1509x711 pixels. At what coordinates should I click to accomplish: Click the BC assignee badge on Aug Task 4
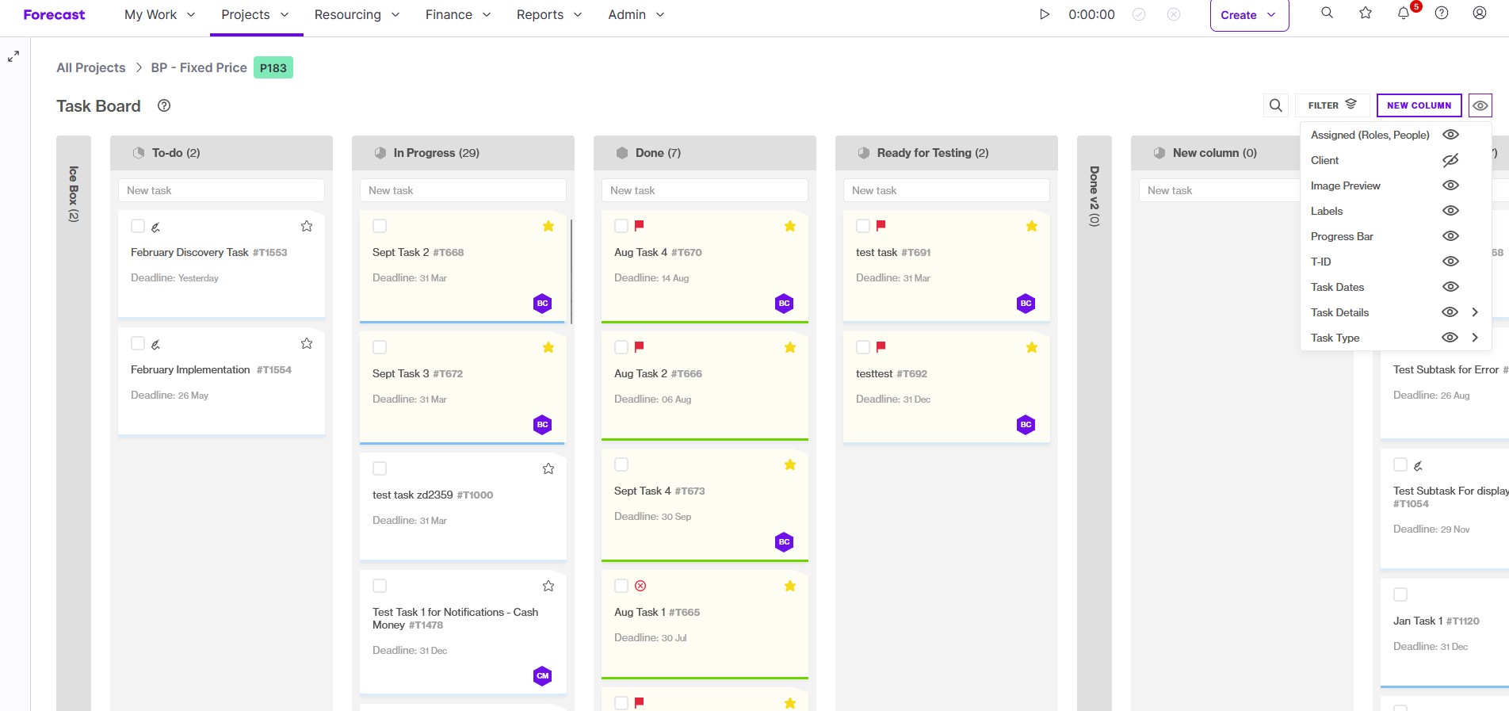click(784, 304)
